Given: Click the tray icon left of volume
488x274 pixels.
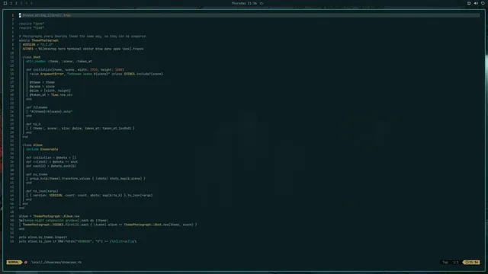Looking at the screenshot, I should click(469, 3).
